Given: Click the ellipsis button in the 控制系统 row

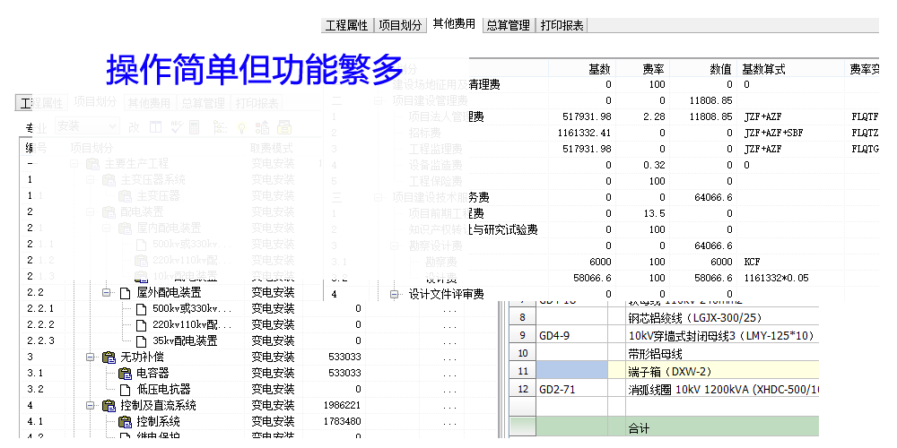Looking at the screenshot, I should click(449, 424).
